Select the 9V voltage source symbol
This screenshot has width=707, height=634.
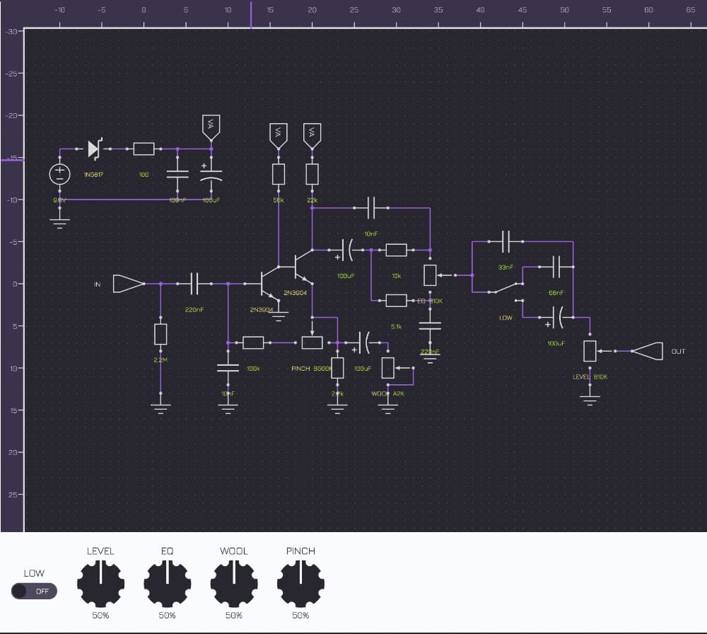pos(59,174)
